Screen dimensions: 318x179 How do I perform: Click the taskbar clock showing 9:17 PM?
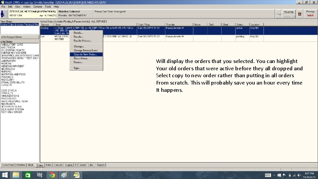309,175
